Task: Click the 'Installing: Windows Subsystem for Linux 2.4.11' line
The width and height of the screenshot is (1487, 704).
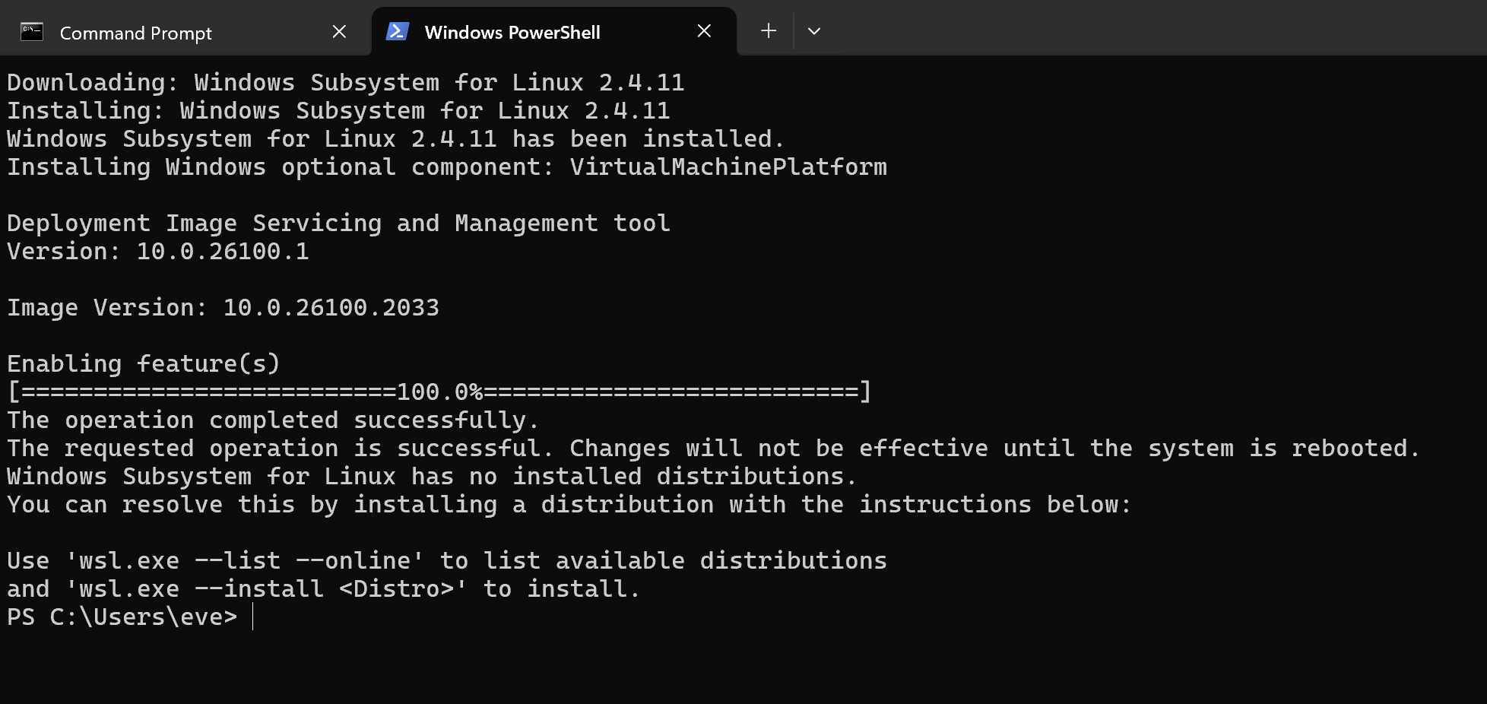Action: click(338, 110)
